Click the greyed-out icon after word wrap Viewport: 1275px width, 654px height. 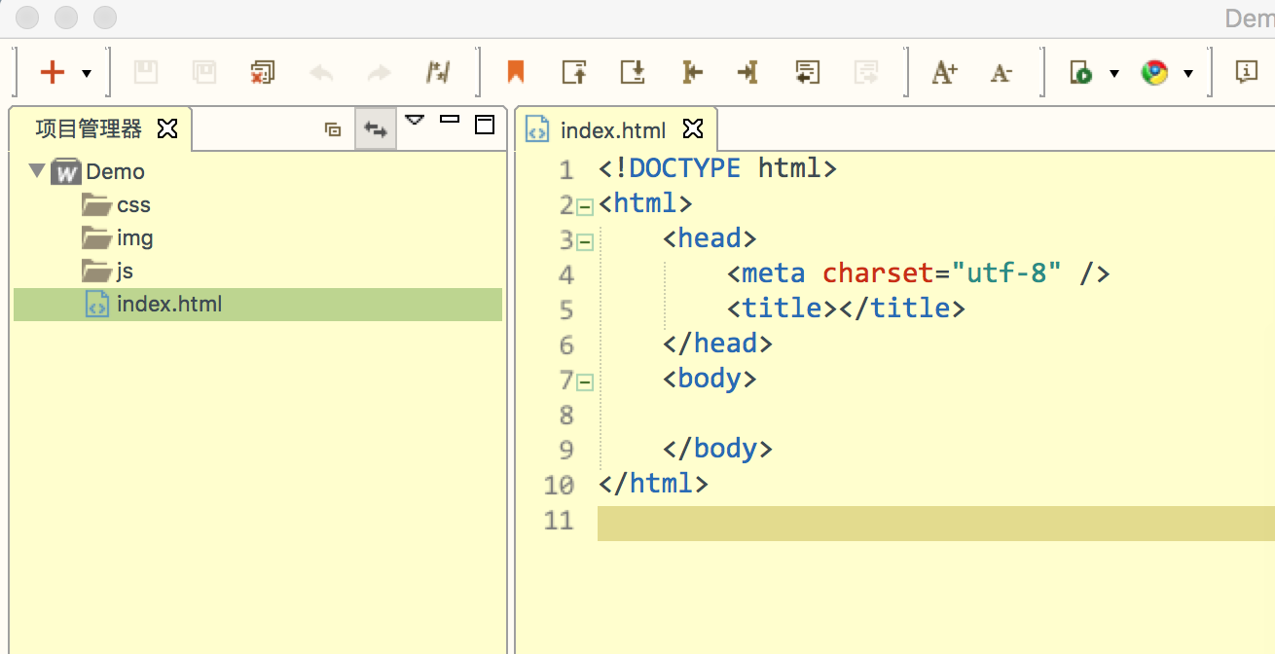point(865,72)
